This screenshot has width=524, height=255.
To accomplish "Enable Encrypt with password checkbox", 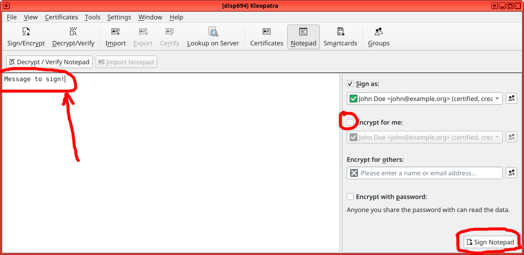I will pyautogui.click(x=350, y=197).
